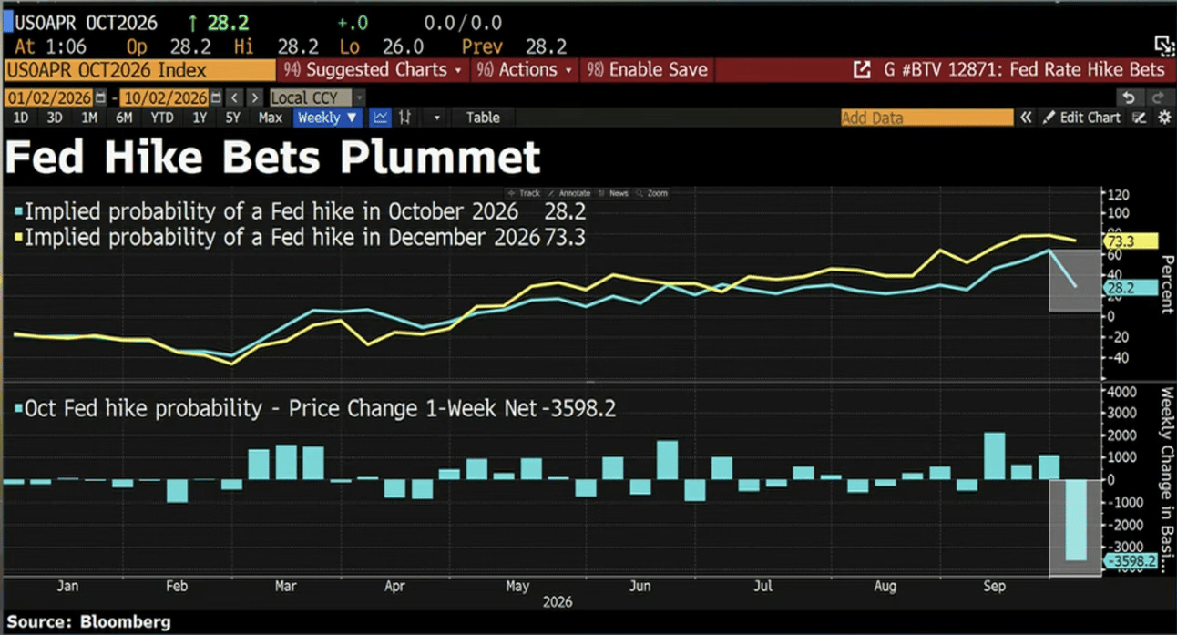Select the YTD range tab

point(162,118)
